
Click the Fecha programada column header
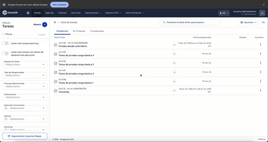(x=202, y=38)
